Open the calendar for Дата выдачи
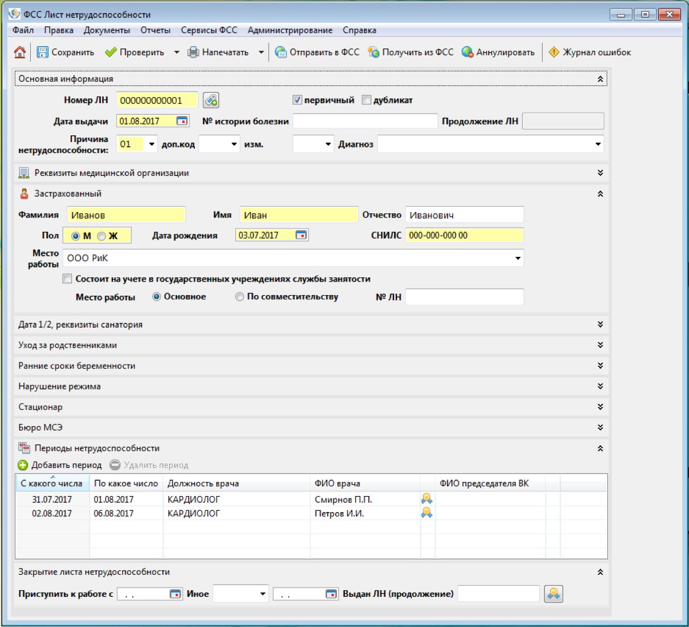689x627 pixels. tap(182, 121)
